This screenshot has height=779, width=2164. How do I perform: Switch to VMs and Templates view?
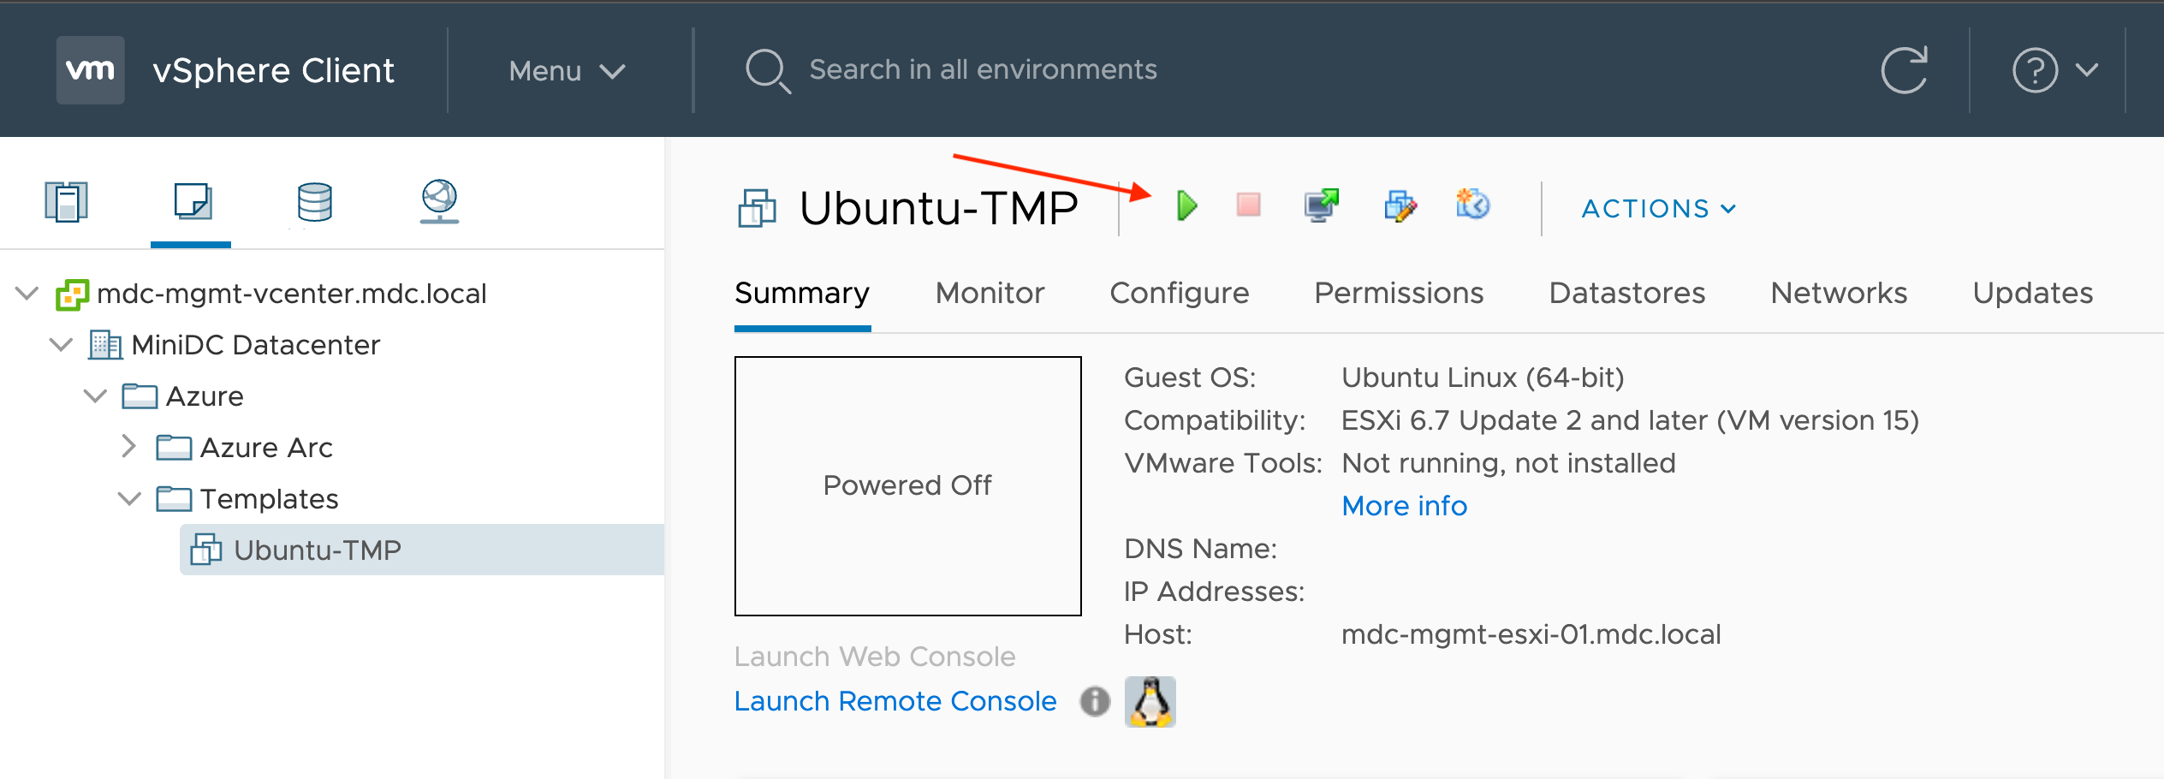point(193,202)
